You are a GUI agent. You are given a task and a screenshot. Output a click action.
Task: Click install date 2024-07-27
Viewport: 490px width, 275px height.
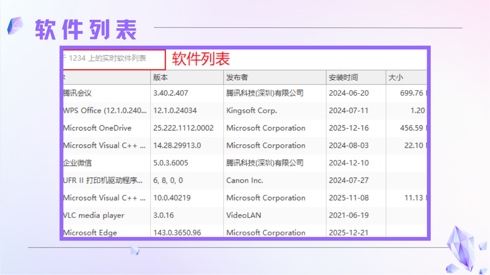[x=349, y=180]
